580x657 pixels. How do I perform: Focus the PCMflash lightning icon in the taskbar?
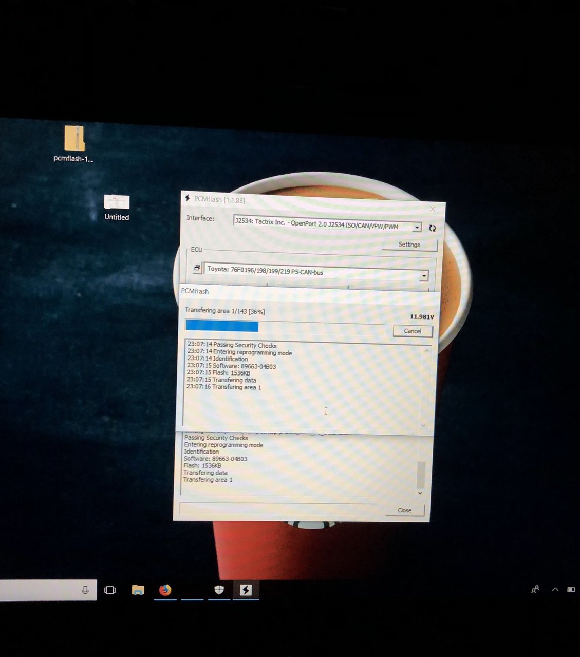pos(246,590)
